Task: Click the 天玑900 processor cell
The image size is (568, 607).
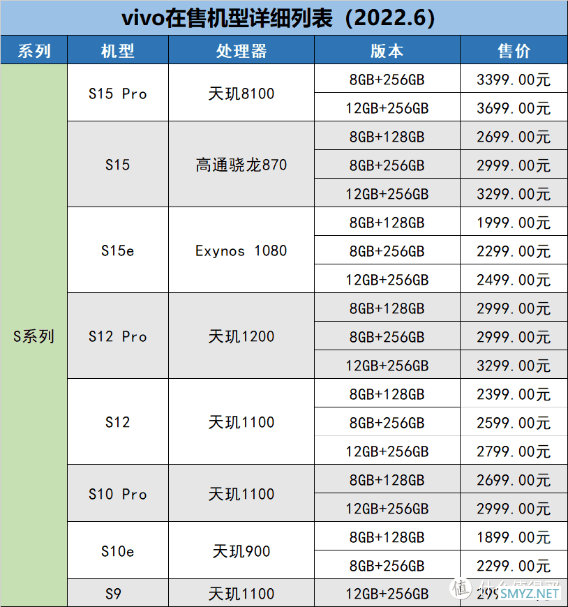Action: pos(241,550)
